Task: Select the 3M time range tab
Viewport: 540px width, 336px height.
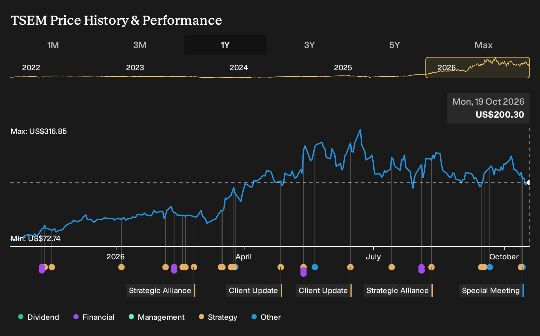Action: tap(140, 45)
